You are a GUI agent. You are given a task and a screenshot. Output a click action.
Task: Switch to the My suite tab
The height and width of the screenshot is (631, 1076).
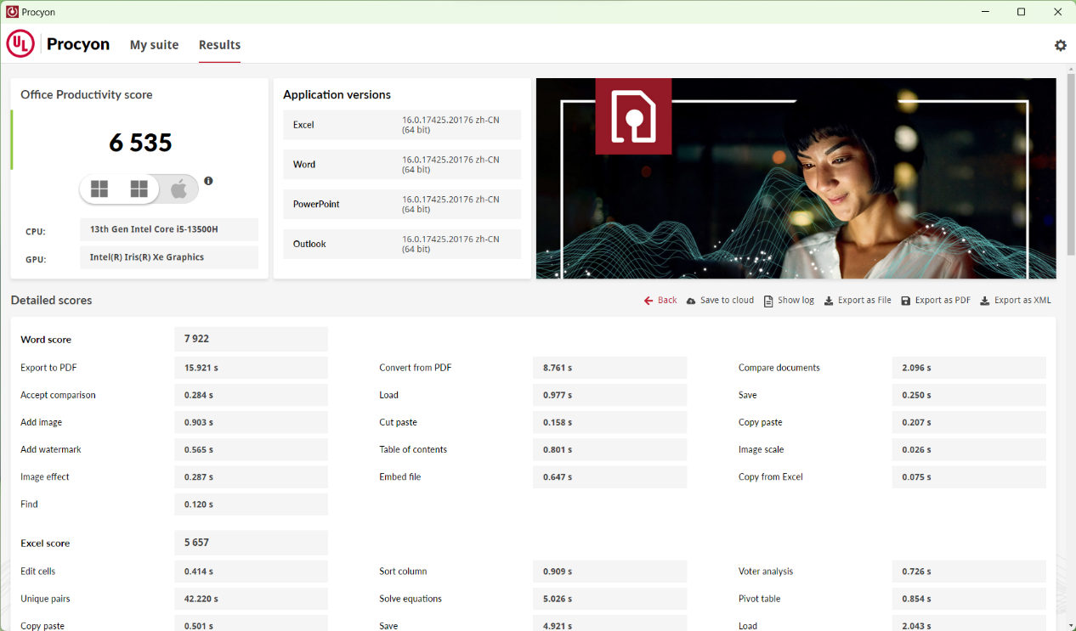[154, 45]
